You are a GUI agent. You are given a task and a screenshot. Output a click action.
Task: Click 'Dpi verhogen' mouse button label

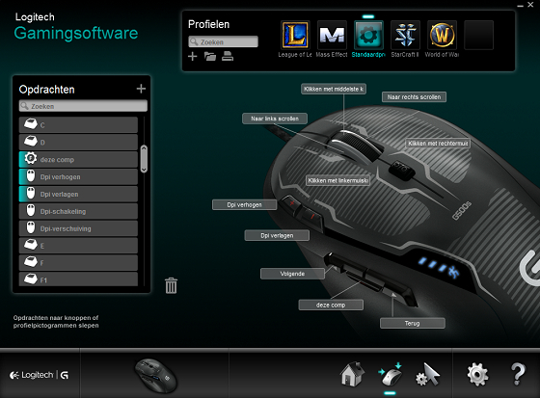coord(245,204)
